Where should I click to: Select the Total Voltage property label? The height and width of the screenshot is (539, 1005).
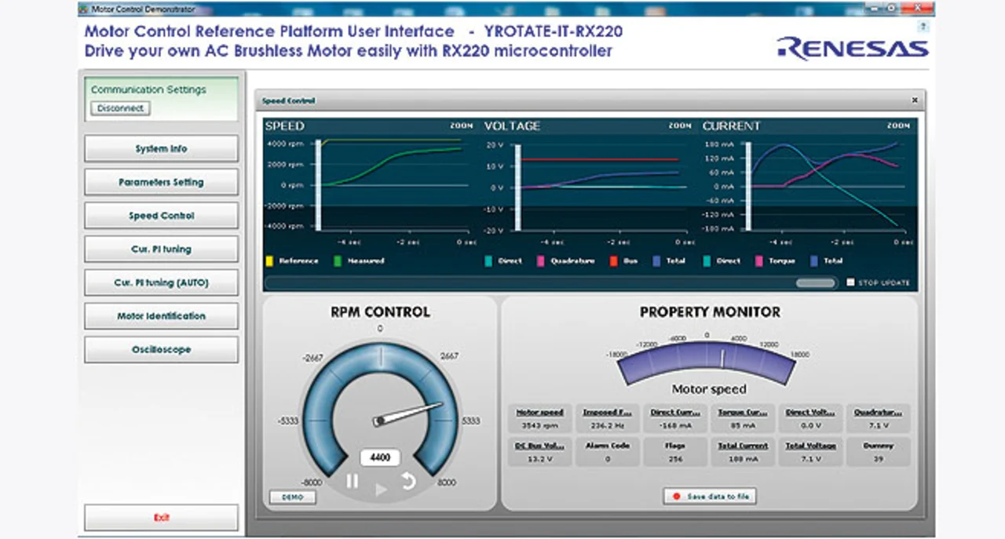click(x=810, y=446)
